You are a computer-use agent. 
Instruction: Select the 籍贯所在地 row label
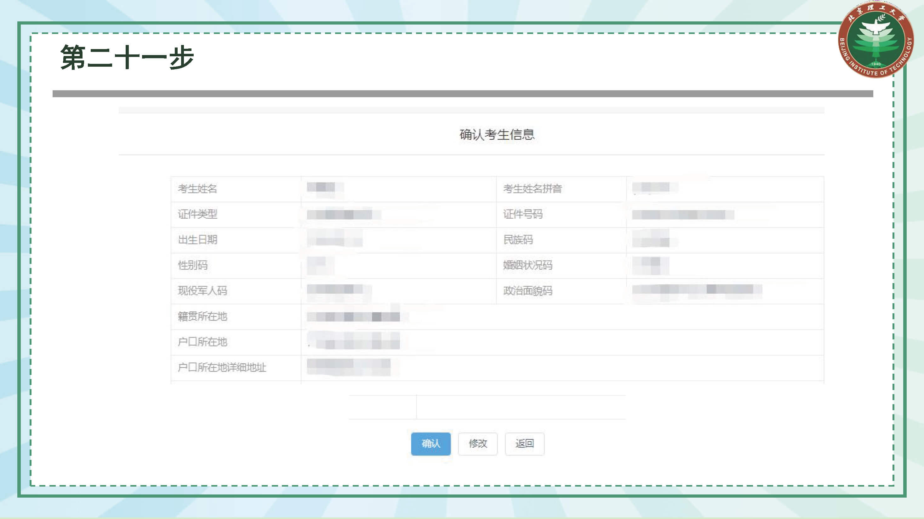click(x=203, y=317)
